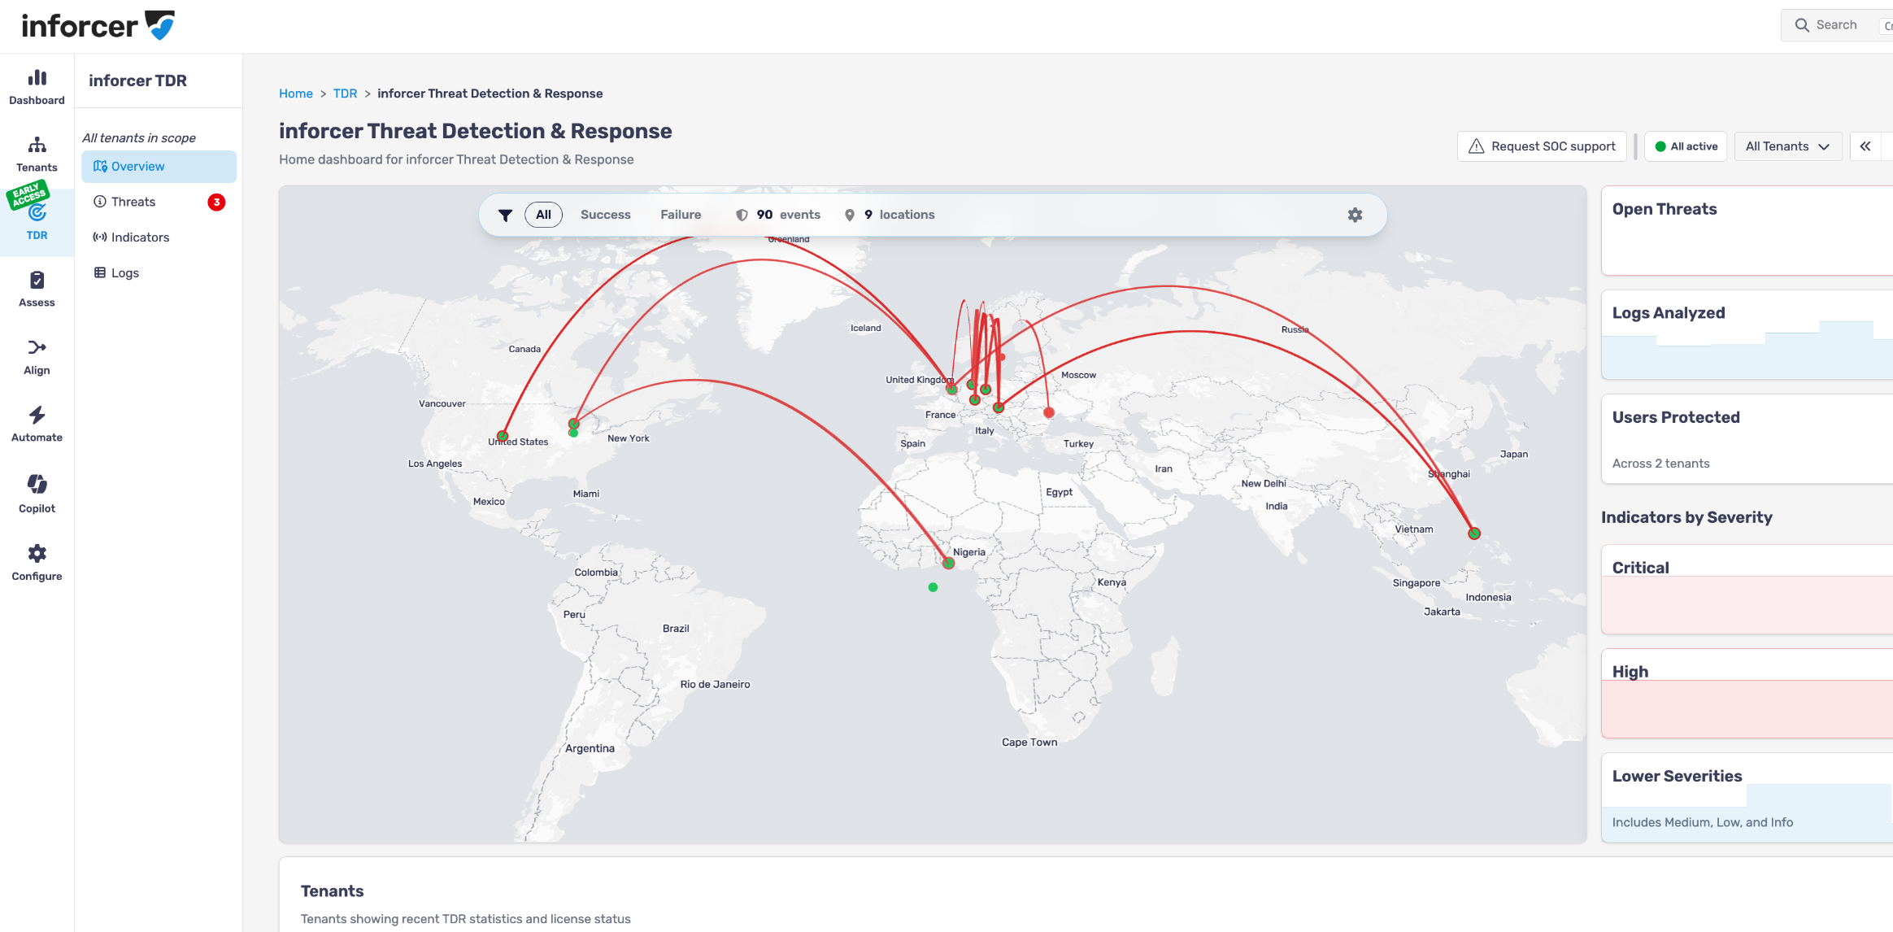1893x932 pixels.
Task: Click the Kenya map label
Action: click(1112, 582)
